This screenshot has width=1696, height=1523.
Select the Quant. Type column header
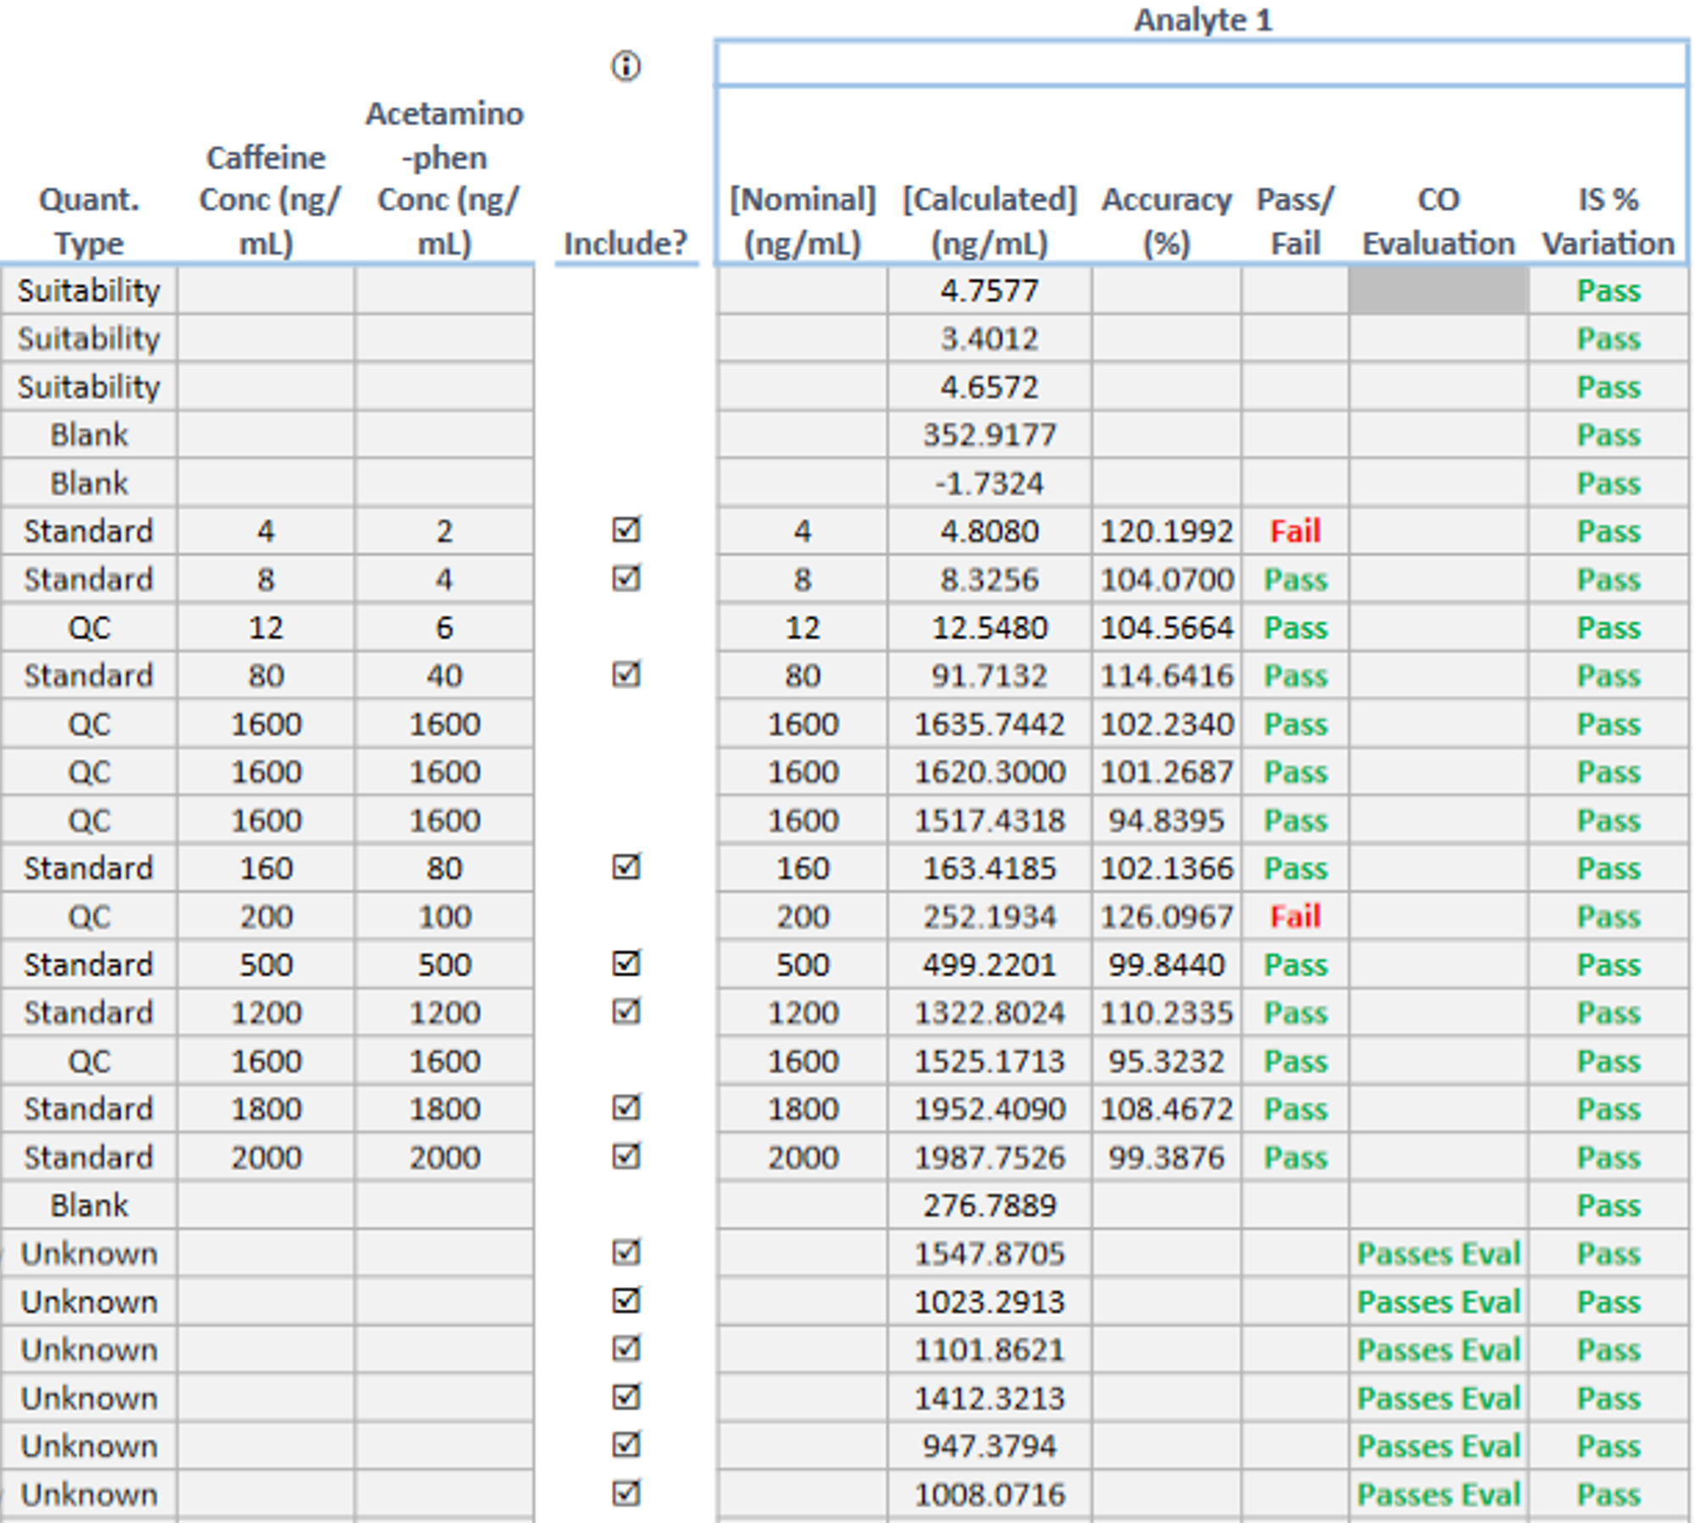point(89,222)
